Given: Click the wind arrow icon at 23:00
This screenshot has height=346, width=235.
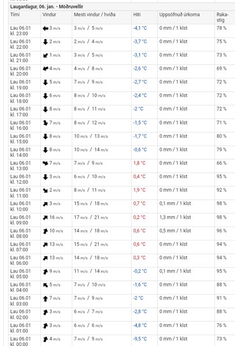Looking at the screenshot, I should 45,28.
